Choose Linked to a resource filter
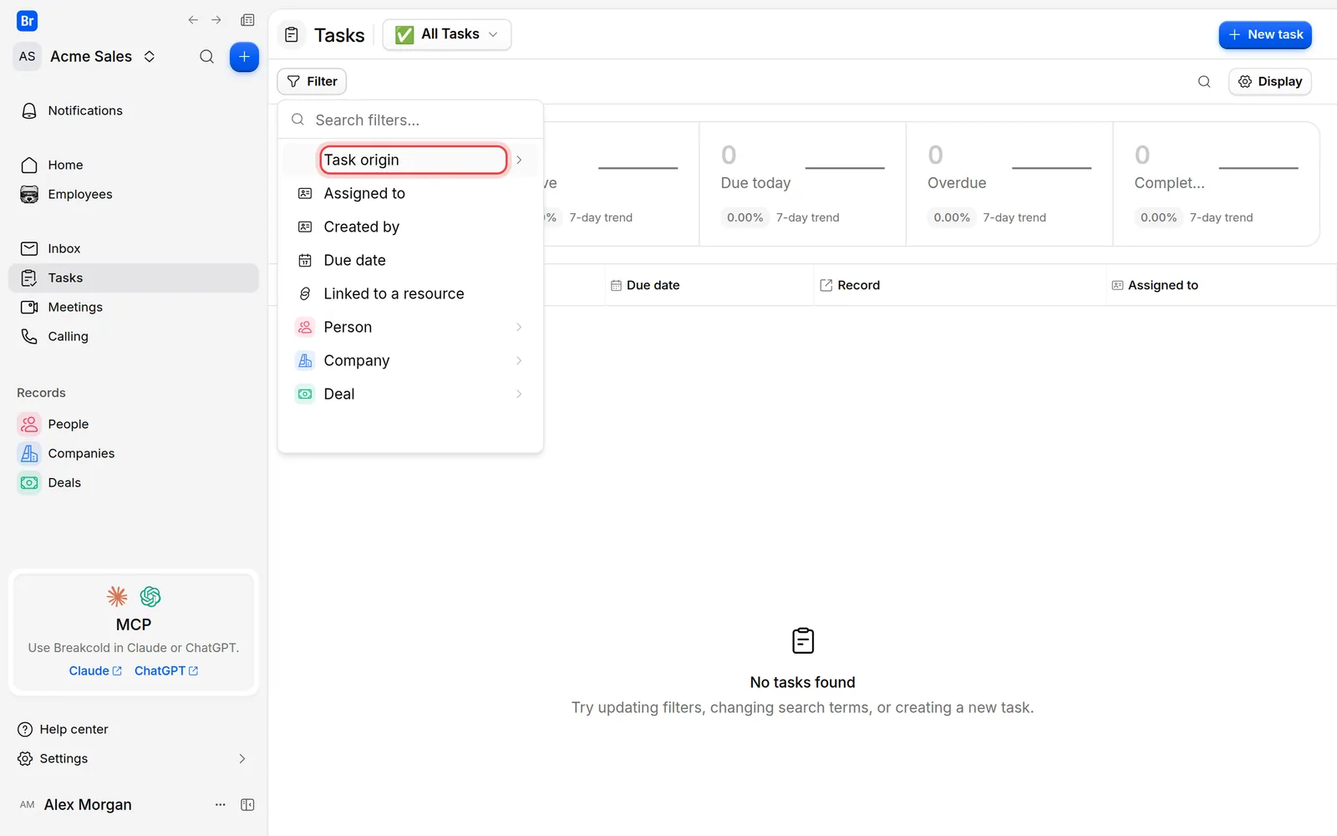This screenshot has width=1337, height=836. (x=410, y=293)
